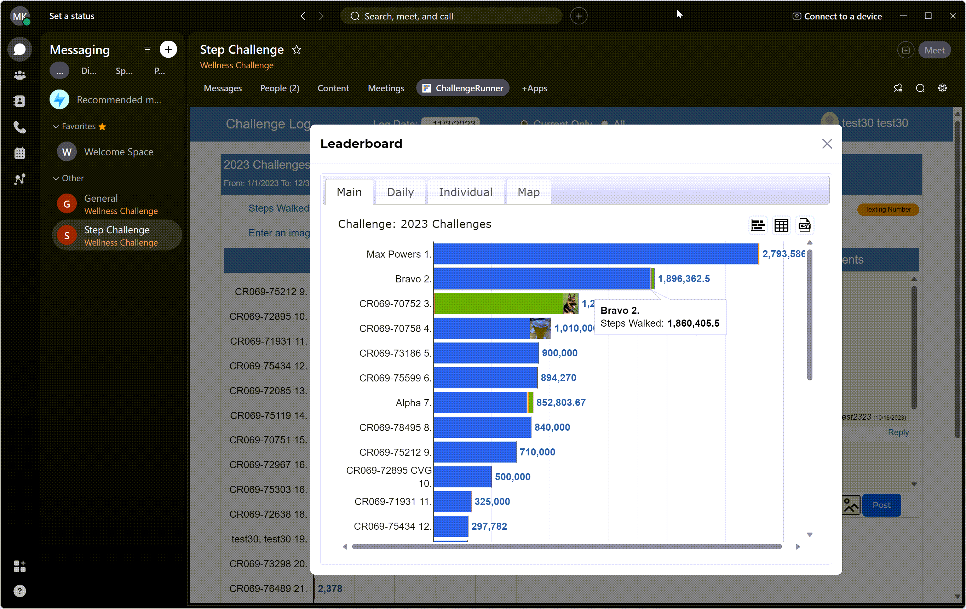Select the Main leaderboard tab
This screenshot has width=966, height=609.
349,192
